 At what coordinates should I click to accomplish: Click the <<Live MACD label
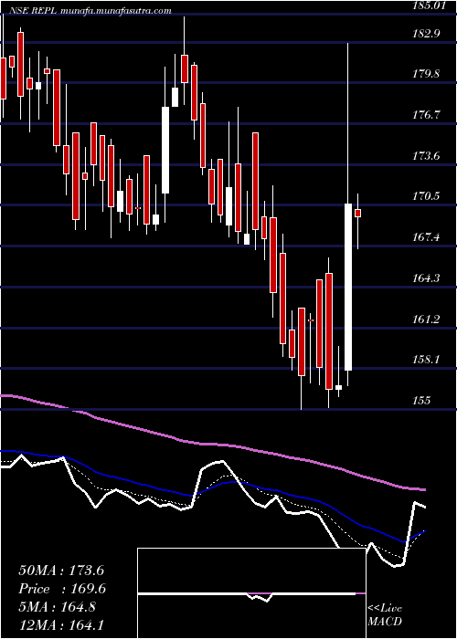(385, 614)
